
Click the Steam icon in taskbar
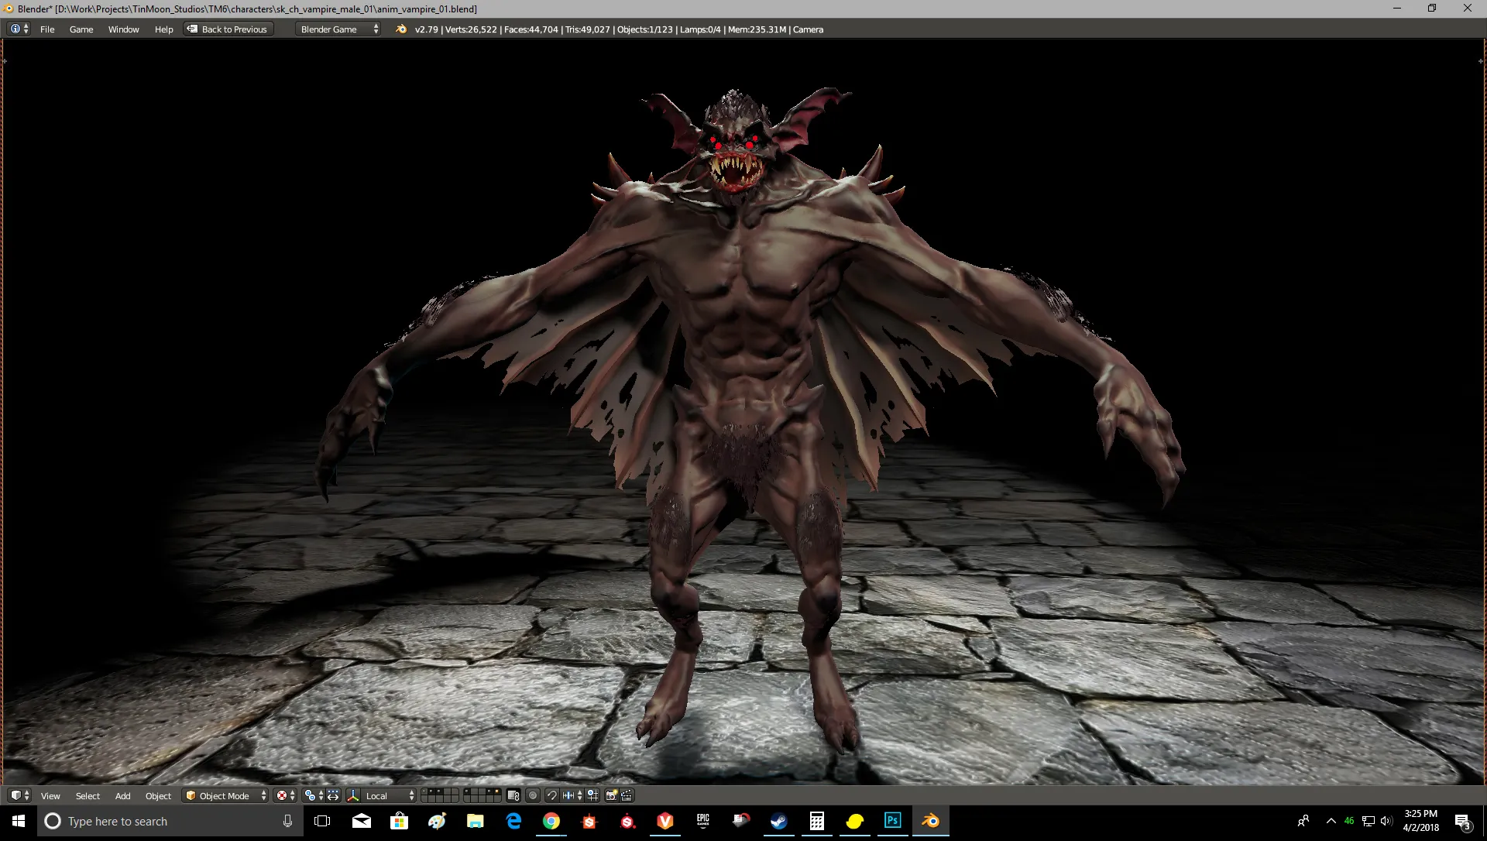(778, 821)
